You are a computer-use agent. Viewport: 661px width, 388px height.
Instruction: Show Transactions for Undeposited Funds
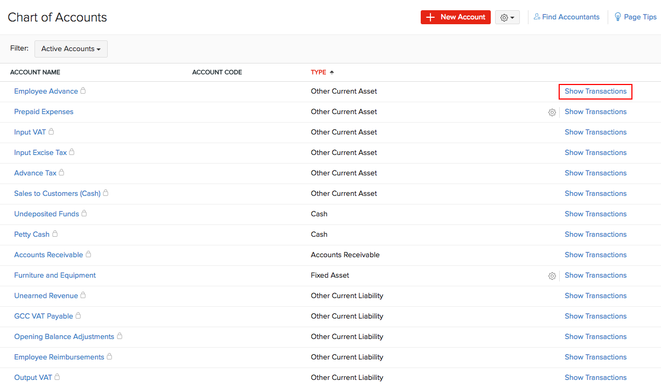(x=595, y=214)
